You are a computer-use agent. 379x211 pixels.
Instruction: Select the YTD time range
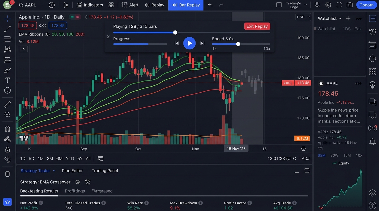coord(70,159)
